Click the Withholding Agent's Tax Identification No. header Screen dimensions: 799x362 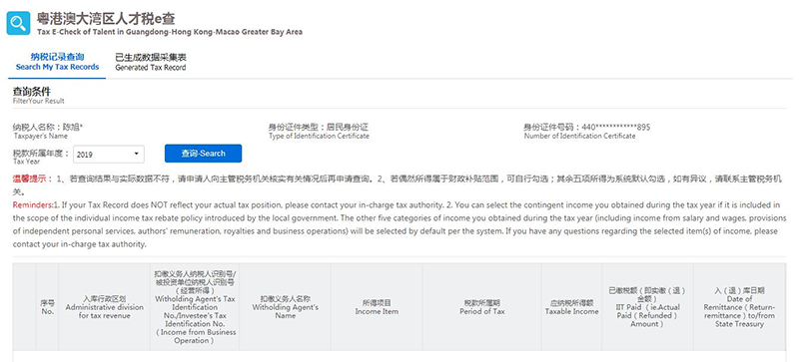(195, 307)
